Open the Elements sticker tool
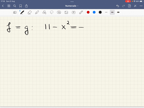 click(x=59, y=12)
